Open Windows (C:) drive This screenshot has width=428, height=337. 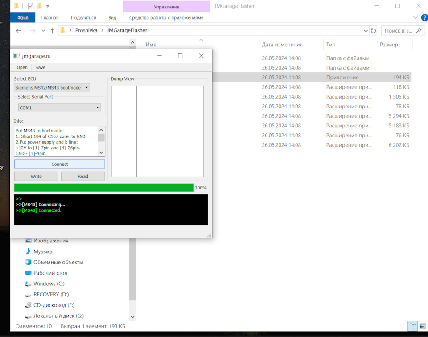49,284
